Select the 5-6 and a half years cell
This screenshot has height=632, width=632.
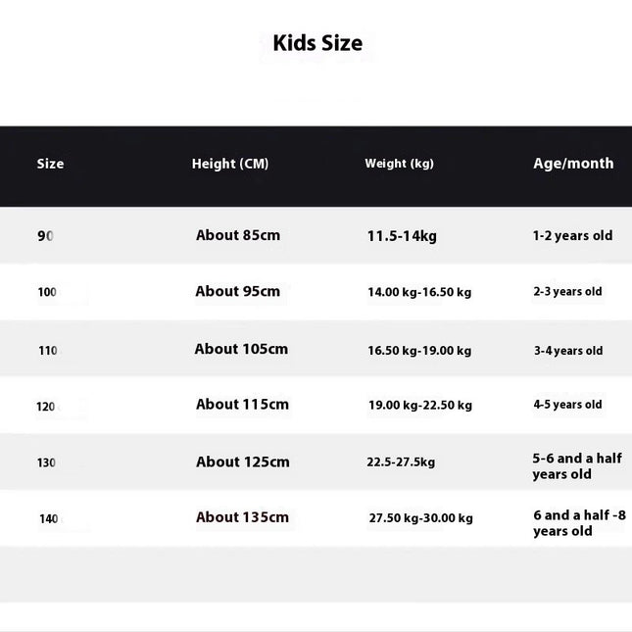(x=577, y=466)
